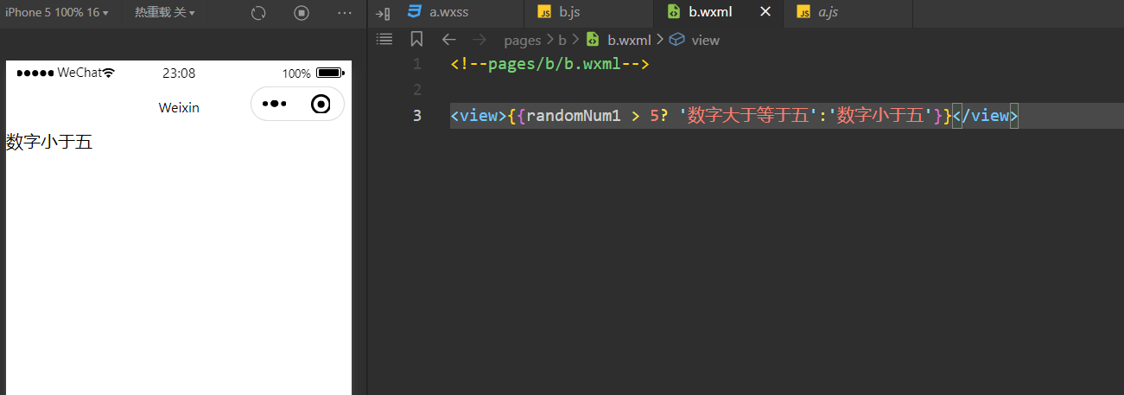Image resolution: width=1124 pixels, height=395 pixels.
Task: Click 'pages' in the breadcrumb
Action: pos(522,40)
